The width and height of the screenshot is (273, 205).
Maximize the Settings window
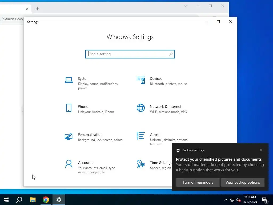[218, 22]
